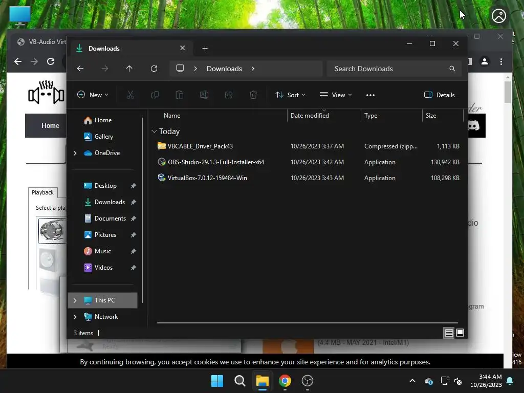Click the OBS Studio installer file icon
The image size is (524, 393).
coord(162,162)
